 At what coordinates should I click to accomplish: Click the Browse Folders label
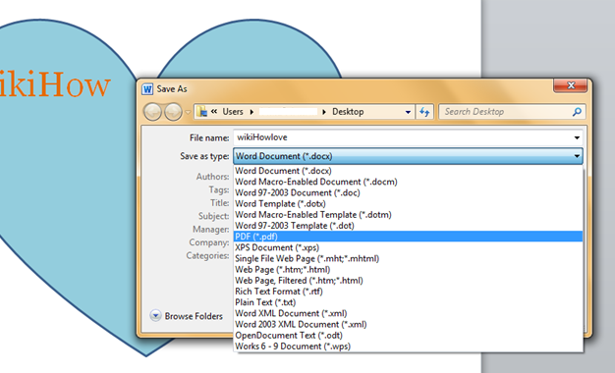[194, 316]
